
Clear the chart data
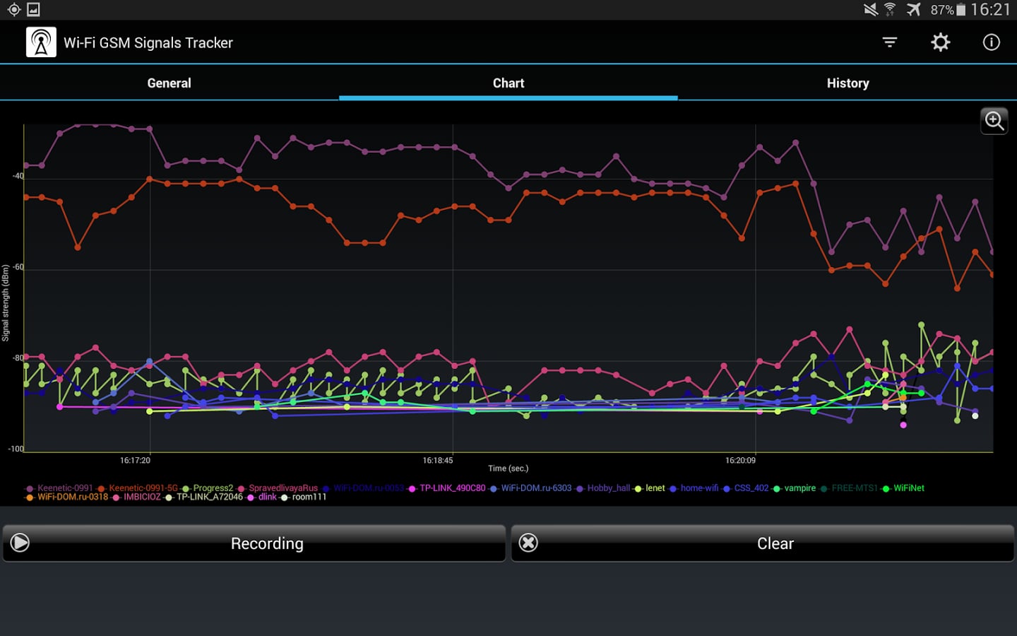click(763, 543)
